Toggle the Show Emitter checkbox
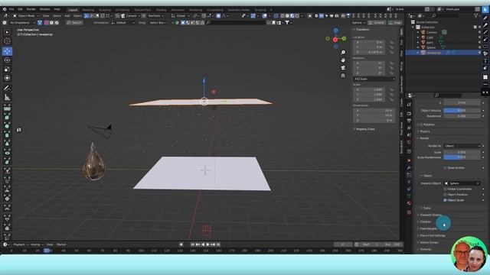The image size is (490, 275). tap(445, 168)
